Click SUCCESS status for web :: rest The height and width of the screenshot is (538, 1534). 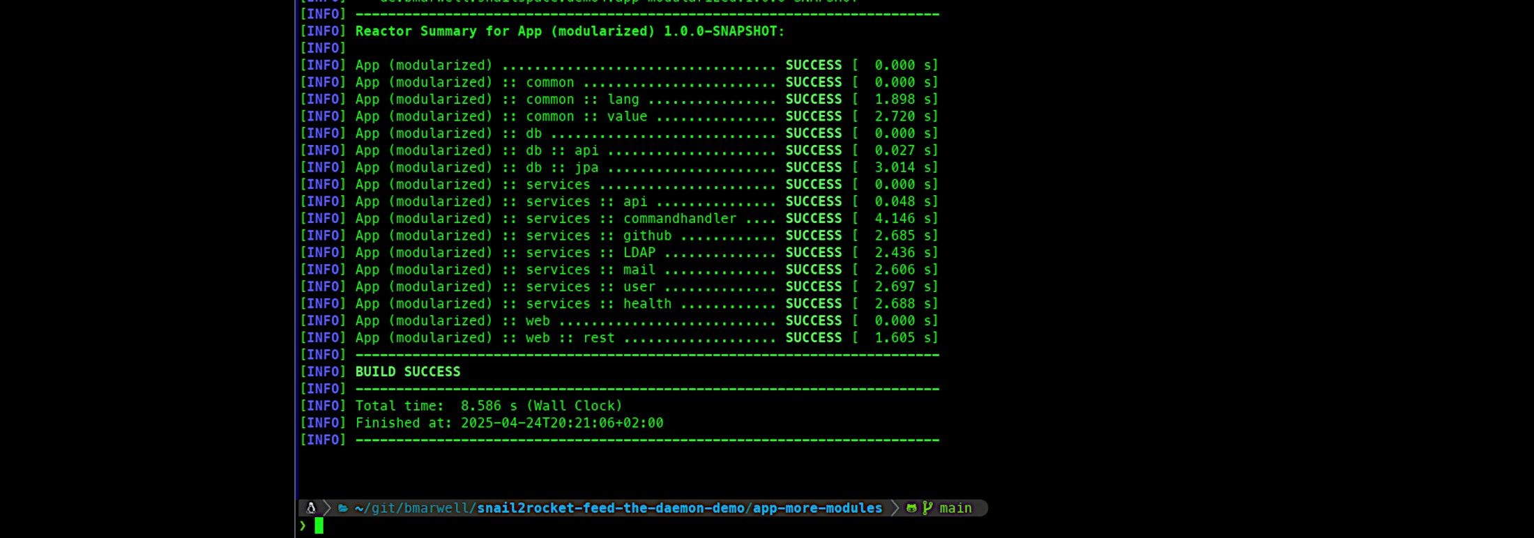click(814, 338)
